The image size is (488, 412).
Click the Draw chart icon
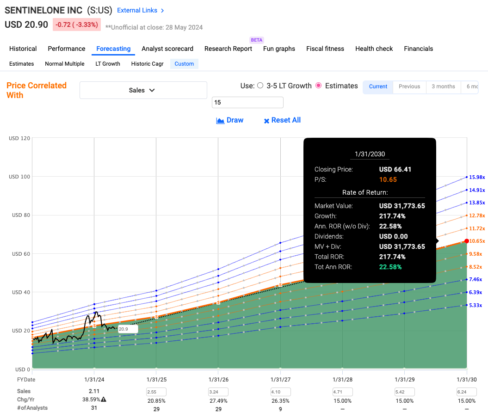point(220,121)
